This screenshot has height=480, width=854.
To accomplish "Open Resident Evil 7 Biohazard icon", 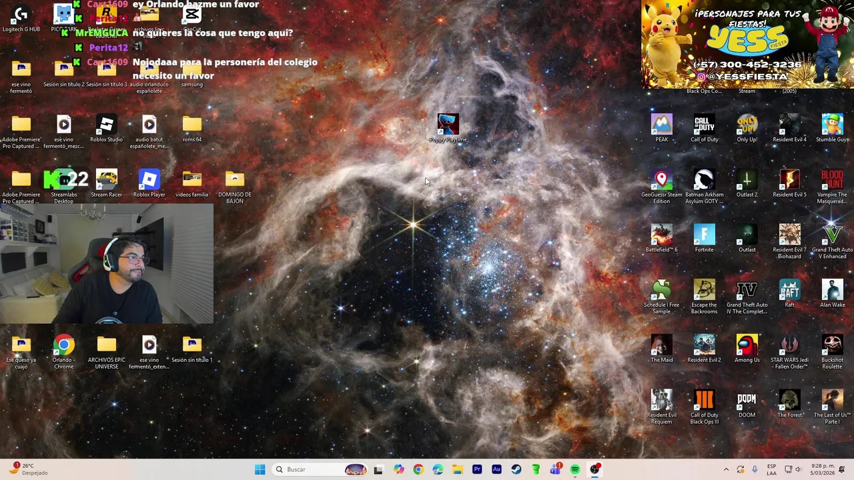I will point(789,242).
